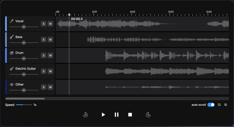This screenshot has width=234, height=127.
Task: Mute the Vocal track
Action: tap(50, 24)
